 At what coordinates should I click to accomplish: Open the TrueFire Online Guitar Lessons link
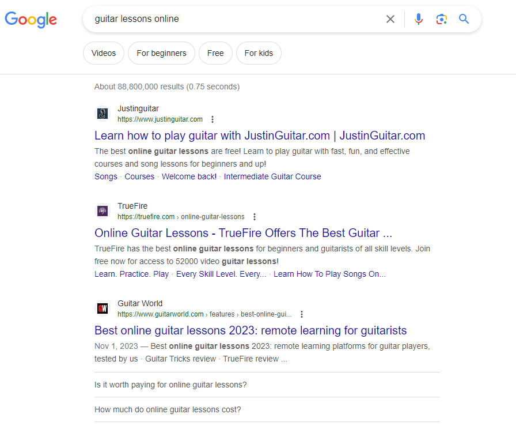coord(243,233)
